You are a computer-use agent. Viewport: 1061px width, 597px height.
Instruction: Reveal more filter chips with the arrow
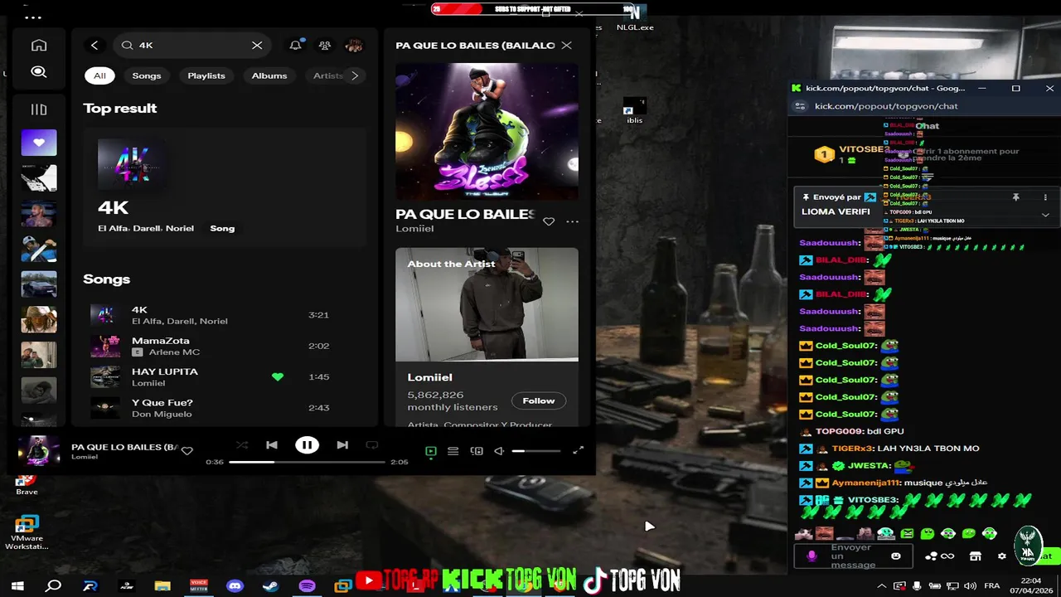click(x=355, y=75)
